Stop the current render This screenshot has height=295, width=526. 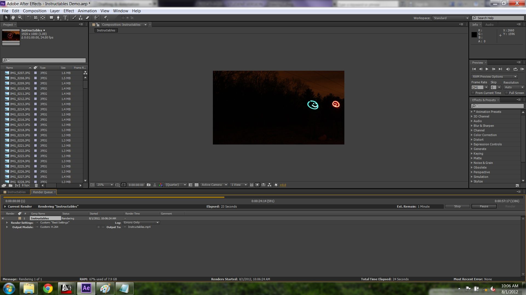(457, 206)
